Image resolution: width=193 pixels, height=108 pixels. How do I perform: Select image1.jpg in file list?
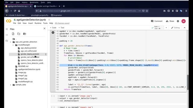click(x=23, y=76)
